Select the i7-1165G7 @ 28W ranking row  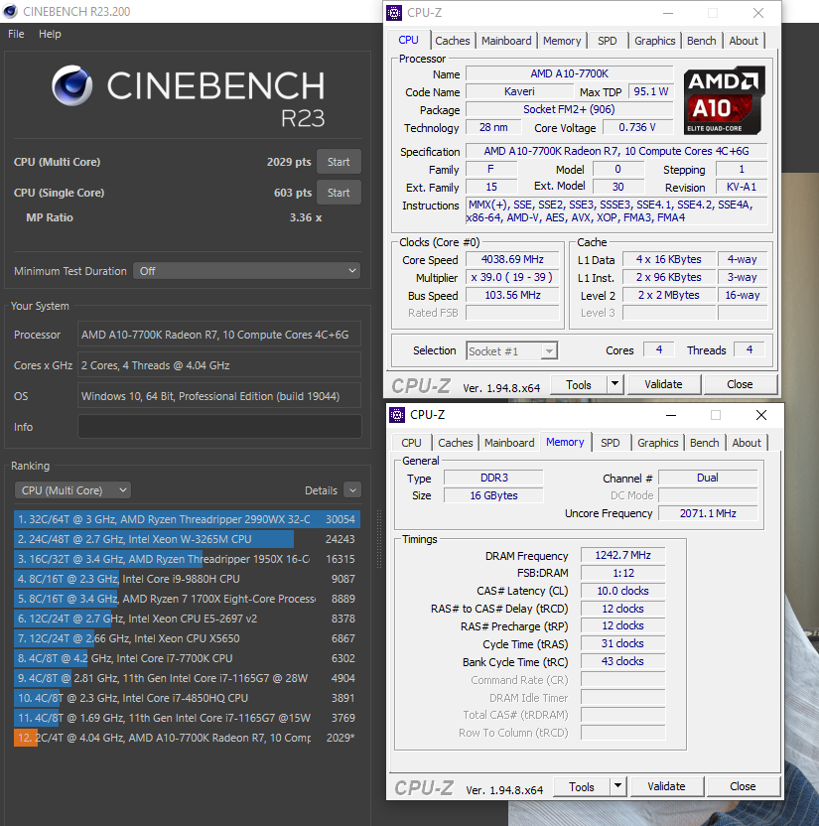click(187, 678)
